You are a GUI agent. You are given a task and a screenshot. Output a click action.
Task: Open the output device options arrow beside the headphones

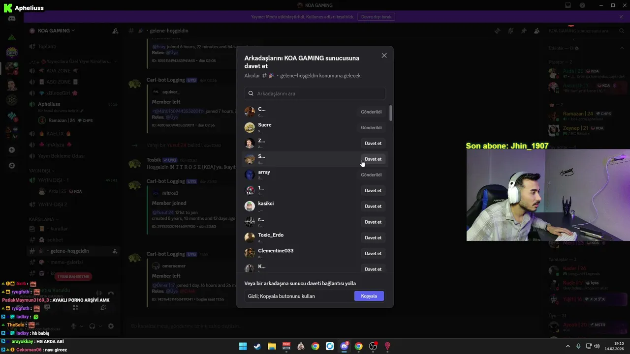click(x=100, y=326)
